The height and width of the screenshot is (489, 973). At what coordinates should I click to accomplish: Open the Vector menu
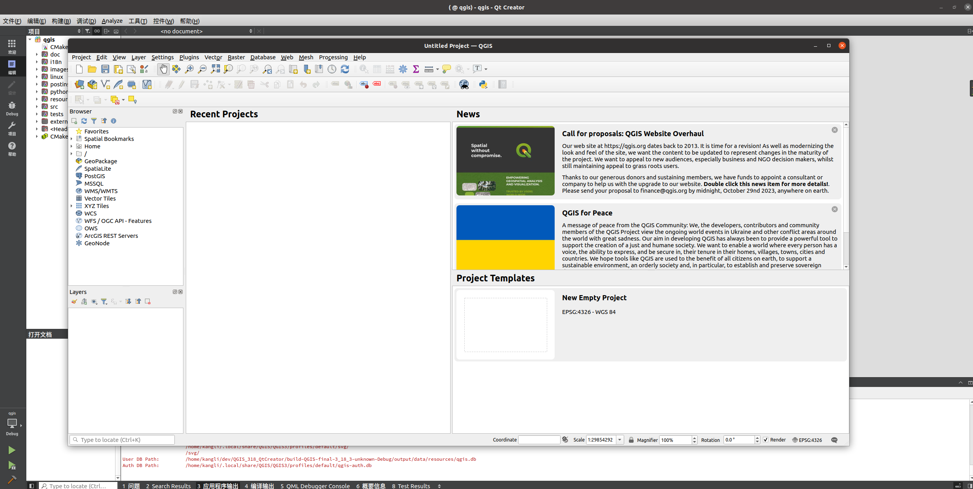(213, 57)
